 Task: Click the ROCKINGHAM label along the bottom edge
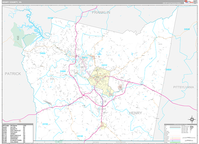pos(121,142)
